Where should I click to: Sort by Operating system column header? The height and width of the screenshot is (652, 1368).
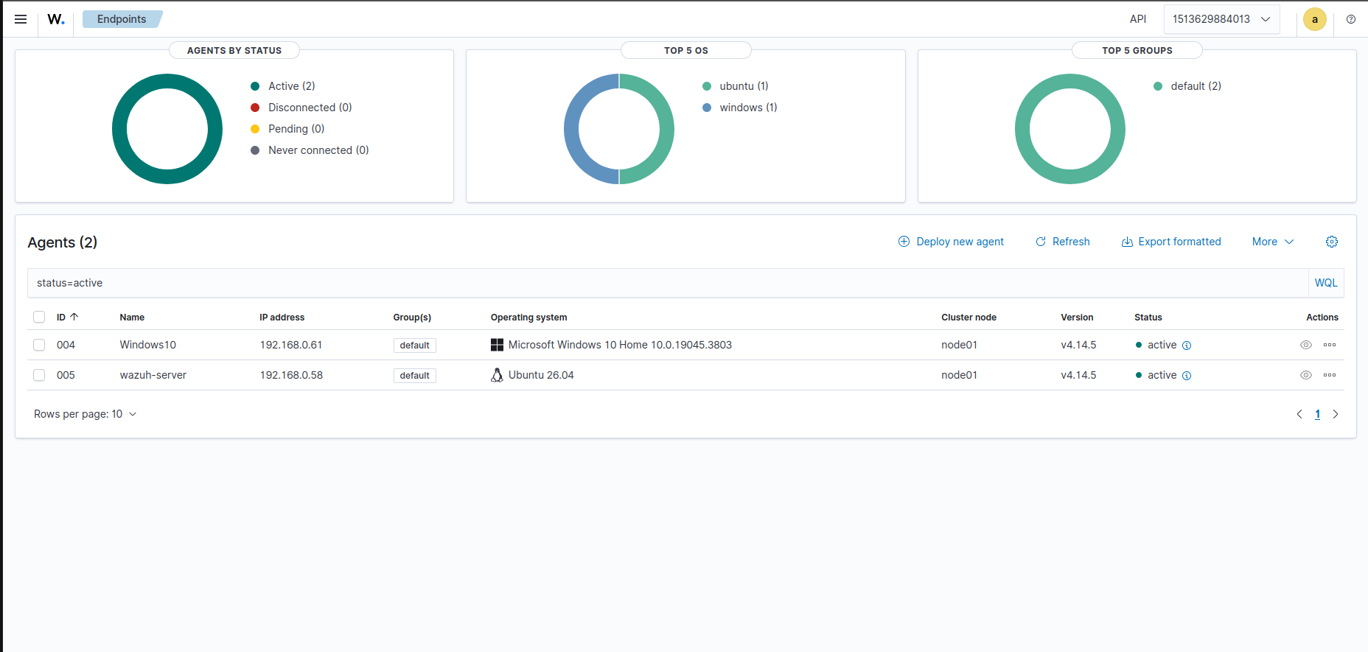(528, 318)
